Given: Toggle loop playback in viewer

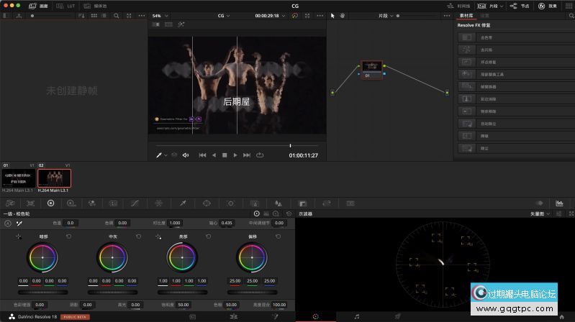Looking at the screenshot, I should point(259,155).
